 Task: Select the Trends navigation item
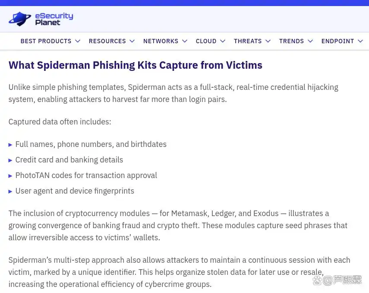click(292, 41)
